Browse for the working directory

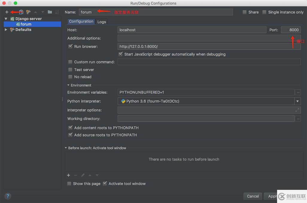pyautogui.click(x=298, y=119)
